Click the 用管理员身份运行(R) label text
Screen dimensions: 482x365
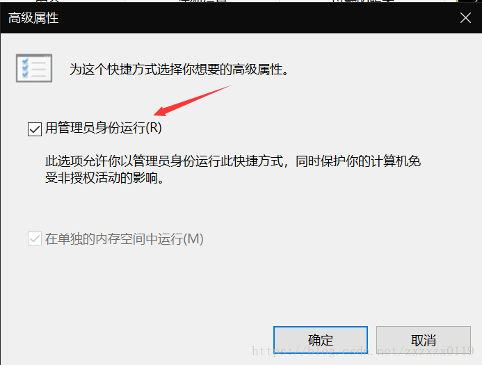103,128
